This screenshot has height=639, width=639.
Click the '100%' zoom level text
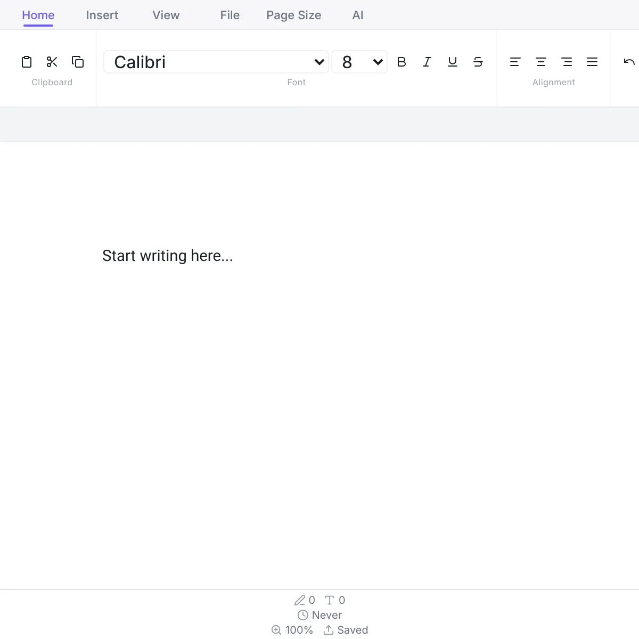click(x=299, y=630)
